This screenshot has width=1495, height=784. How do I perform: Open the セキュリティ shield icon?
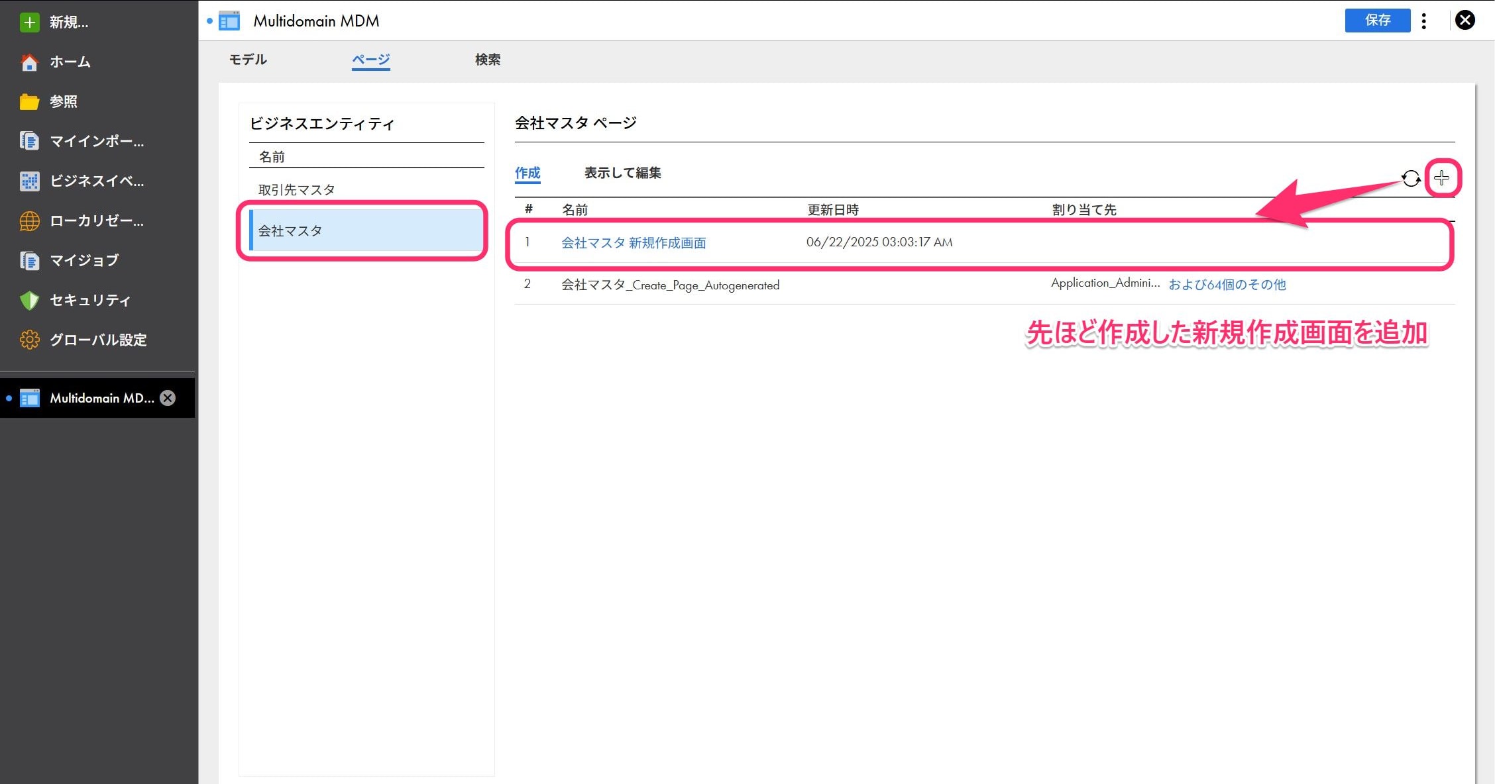pos(29,300)
